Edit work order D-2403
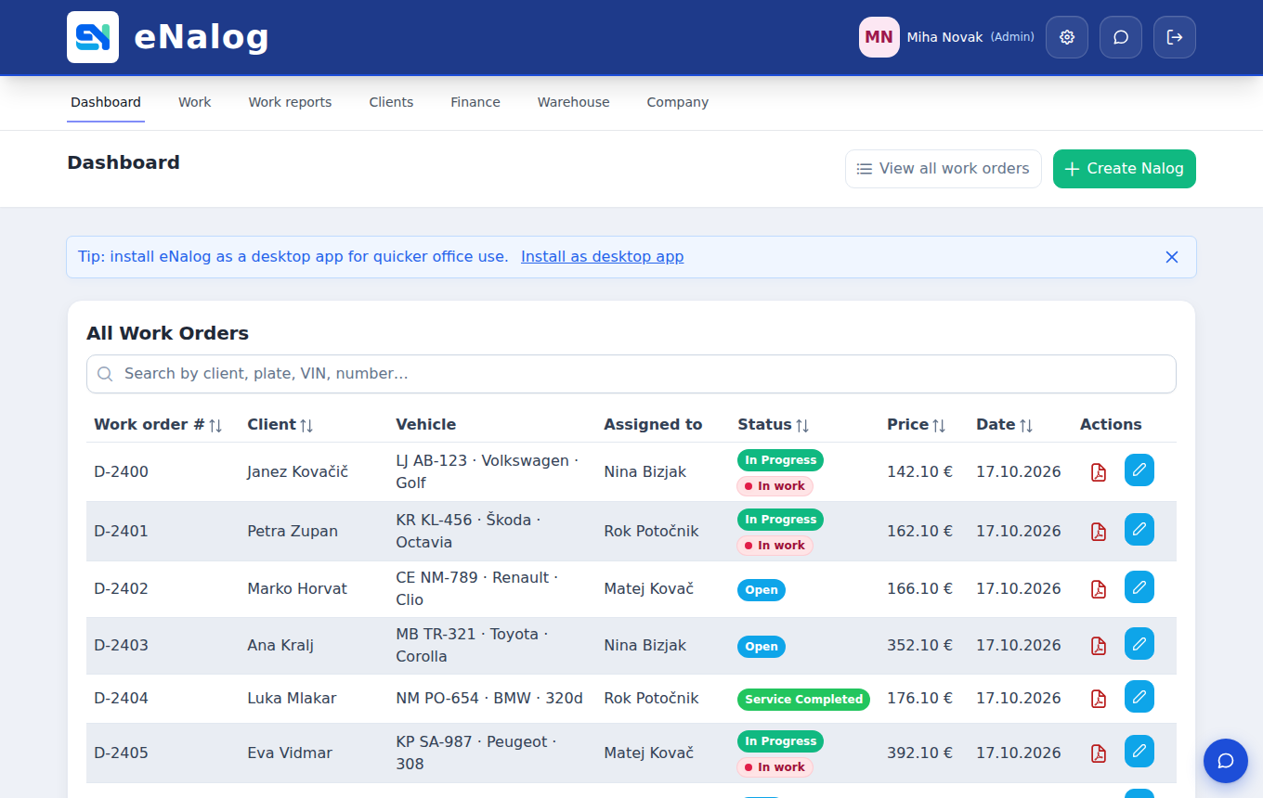This screenshot has height=798, width=1263. tap(1139, 644)
